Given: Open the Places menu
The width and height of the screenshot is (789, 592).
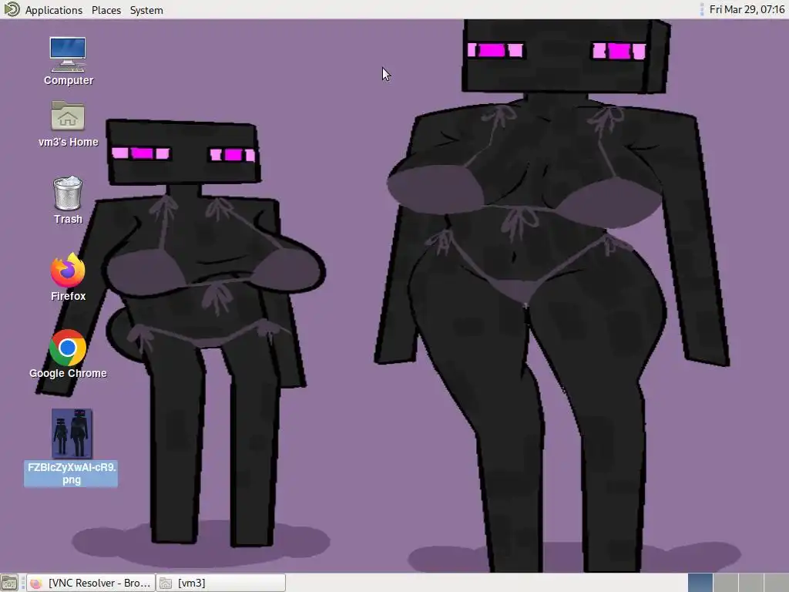Looking at the screenshot, I should click(x=106, y=10).
